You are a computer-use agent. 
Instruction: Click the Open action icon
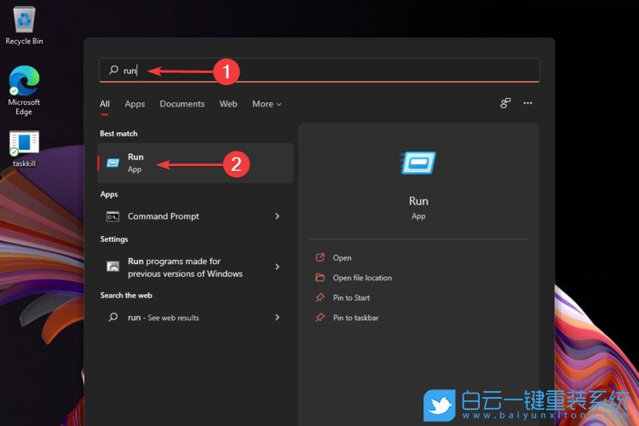(x=319, y=257)
